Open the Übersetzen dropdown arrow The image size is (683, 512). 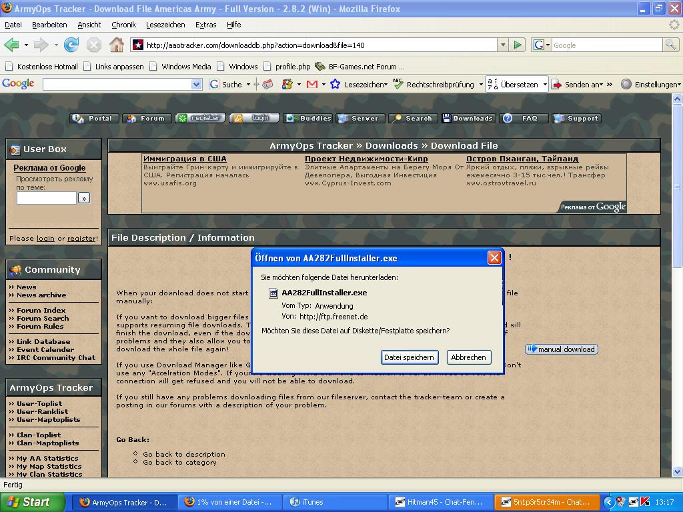[544, 85]
